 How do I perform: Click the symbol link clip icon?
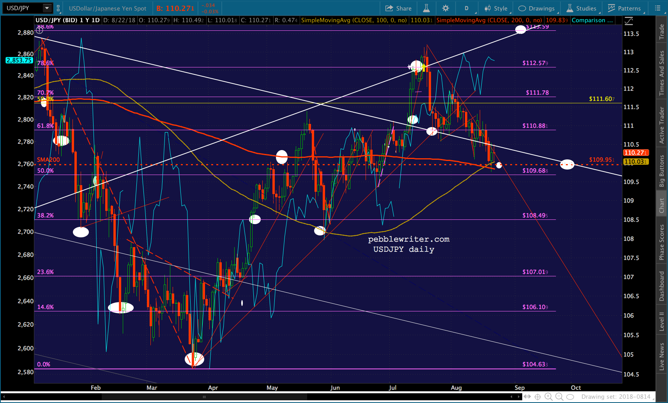(x=58, y=8)
